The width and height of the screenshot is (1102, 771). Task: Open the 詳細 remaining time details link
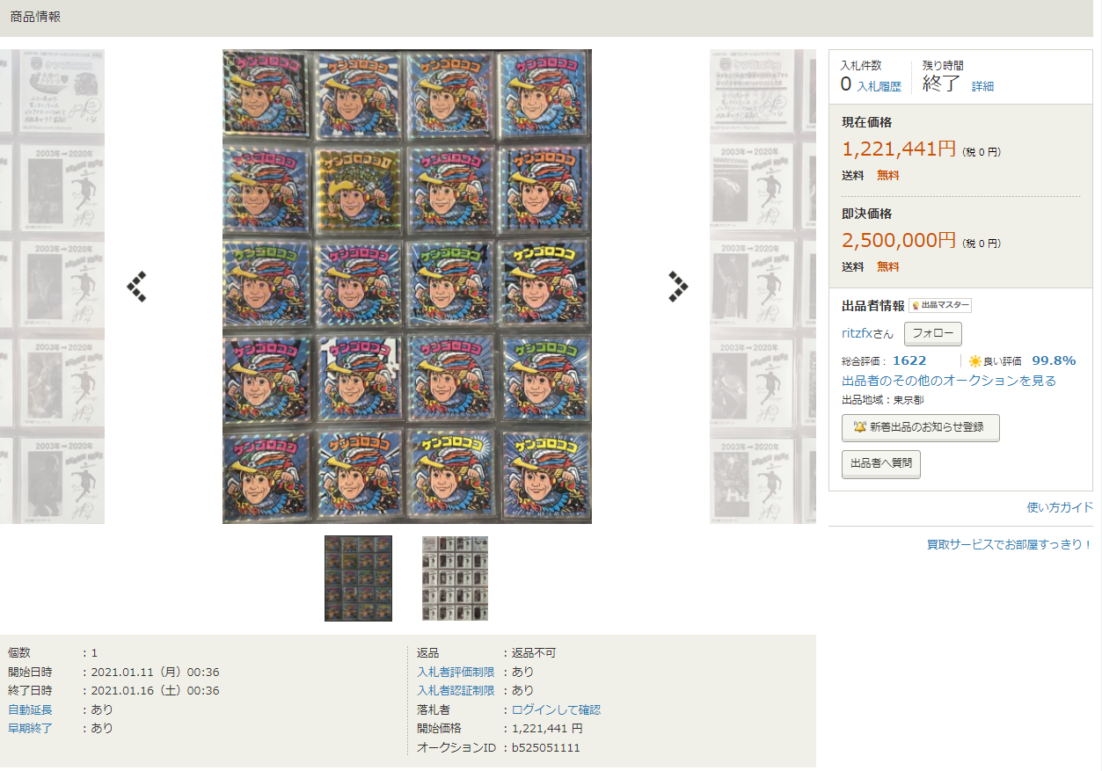coord(982,86)
